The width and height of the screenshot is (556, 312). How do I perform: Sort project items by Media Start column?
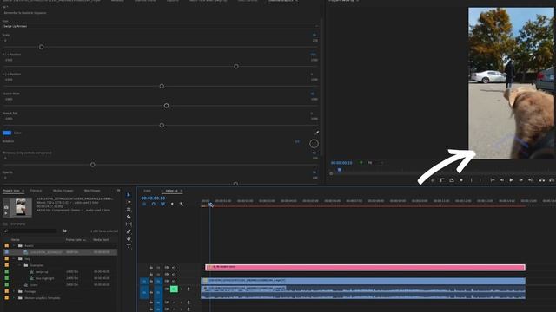101,240
